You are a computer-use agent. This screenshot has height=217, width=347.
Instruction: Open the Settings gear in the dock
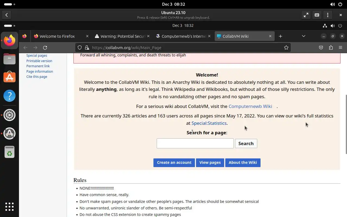[9, 115]
